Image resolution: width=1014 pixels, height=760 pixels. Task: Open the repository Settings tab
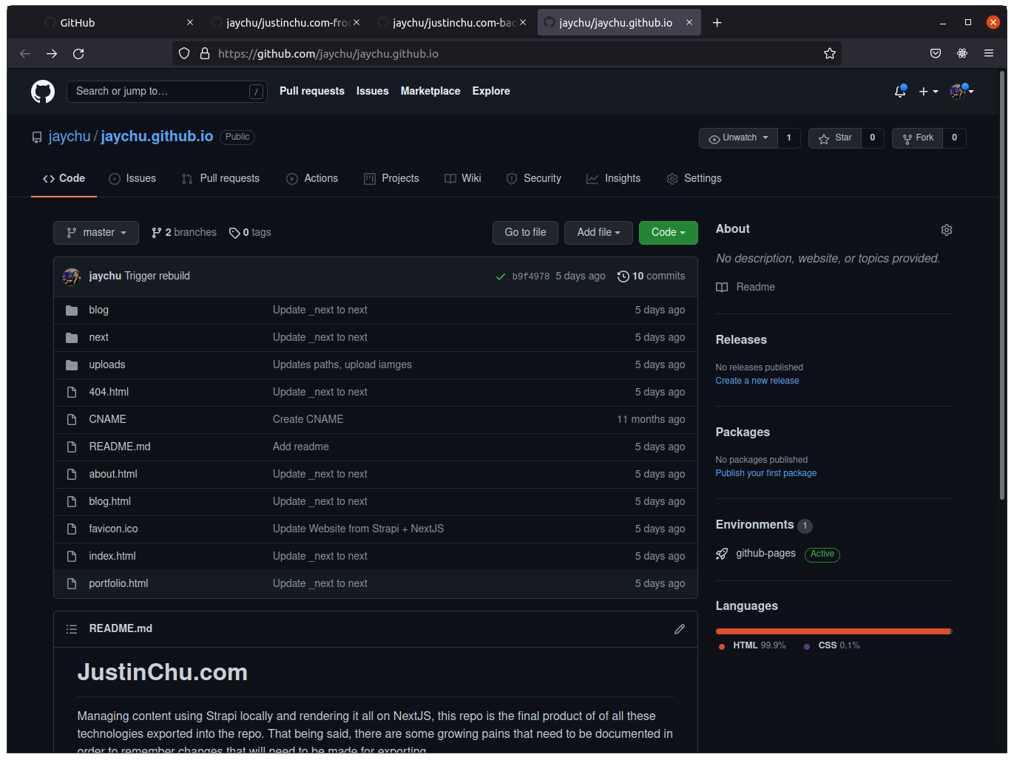[x=694, y=179]
